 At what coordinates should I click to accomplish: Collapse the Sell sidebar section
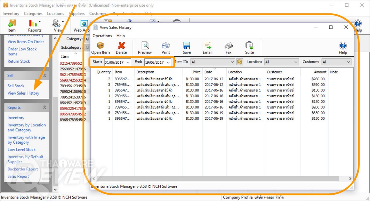pos(45,75)
